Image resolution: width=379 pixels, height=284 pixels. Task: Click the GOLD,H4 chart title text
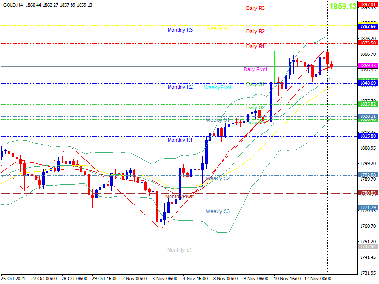[13, 5]
